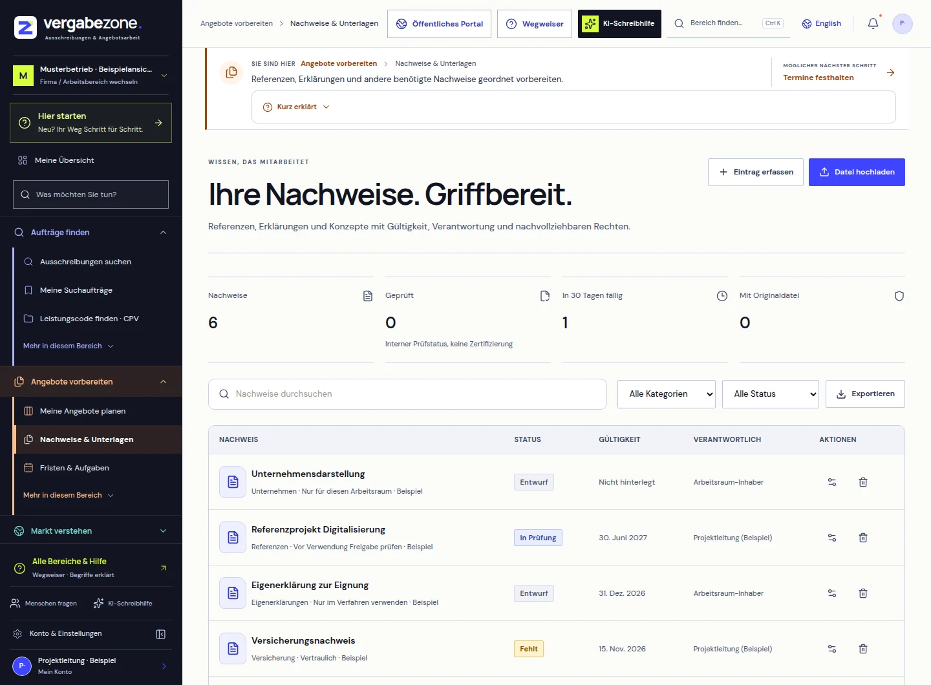Image resolution: width=931 pixels, height=685 pixels.
Task: Click the vergabezone logo icon
Action: [25, 28]
